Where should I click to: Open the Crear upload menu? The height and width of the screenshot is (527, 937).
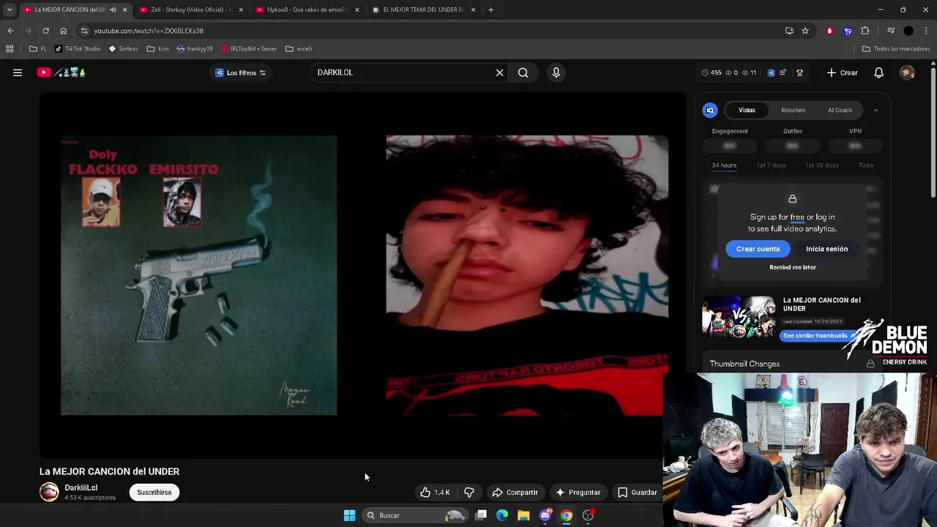(x=842, y=72)
